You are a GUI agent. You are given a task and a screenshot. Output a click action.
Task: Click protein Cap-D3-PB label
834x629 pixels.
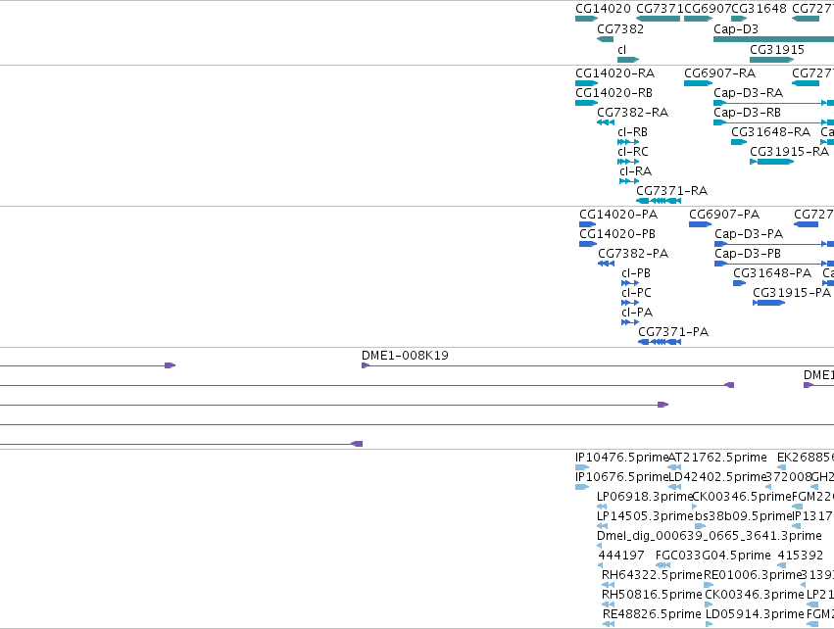click(748, 254)
